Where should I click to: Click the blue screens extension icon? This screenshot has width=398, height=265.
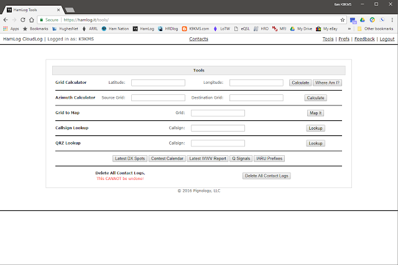tap(353, 20)
